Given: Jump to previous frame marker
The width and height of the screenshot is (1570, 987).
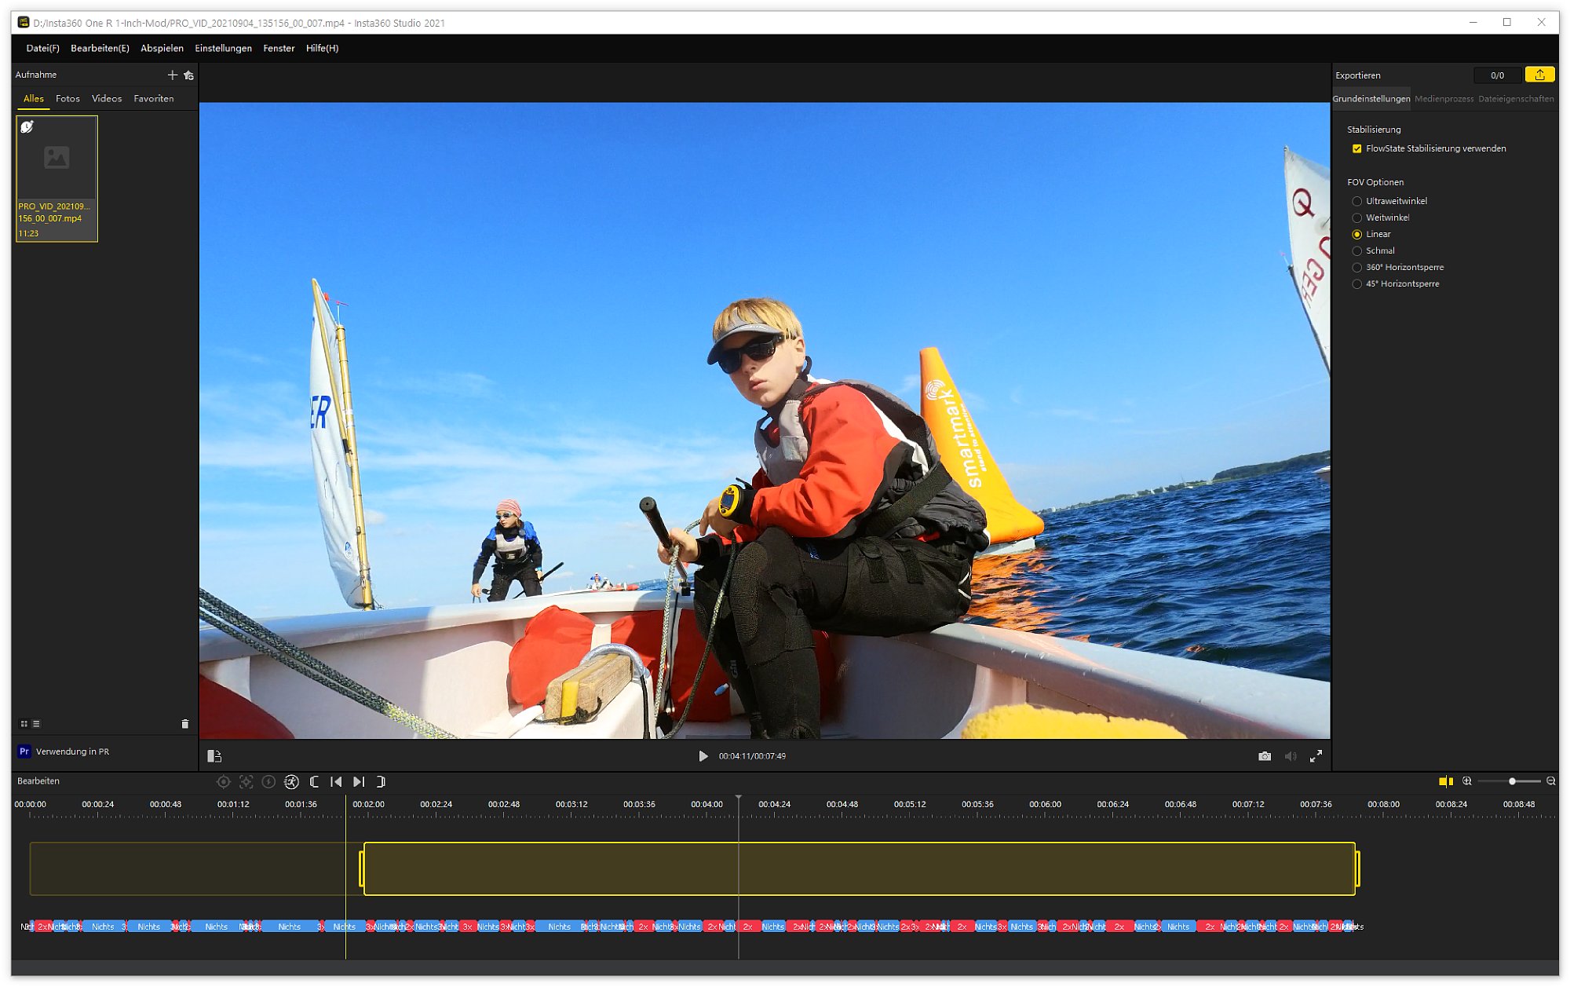Looking at the screenshot, I should [336, 782].
